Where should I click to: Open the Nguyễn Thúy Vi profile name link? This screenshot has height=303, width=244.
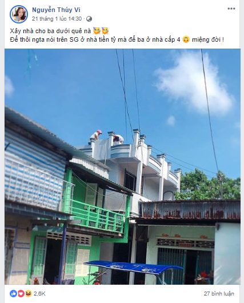[x=56, y=10]
